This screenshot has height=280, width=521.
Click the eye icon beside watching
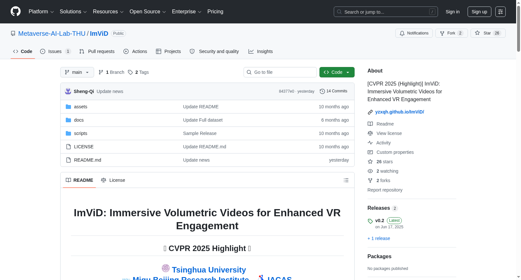(x=370, y=171)
